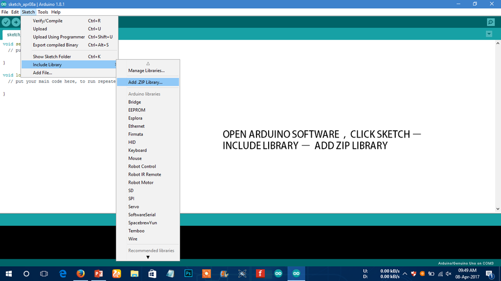Choose Manage Libraries from the submenu
Image resolution: width=501 pixels, height=281 pixels.
tap(146, 71)
